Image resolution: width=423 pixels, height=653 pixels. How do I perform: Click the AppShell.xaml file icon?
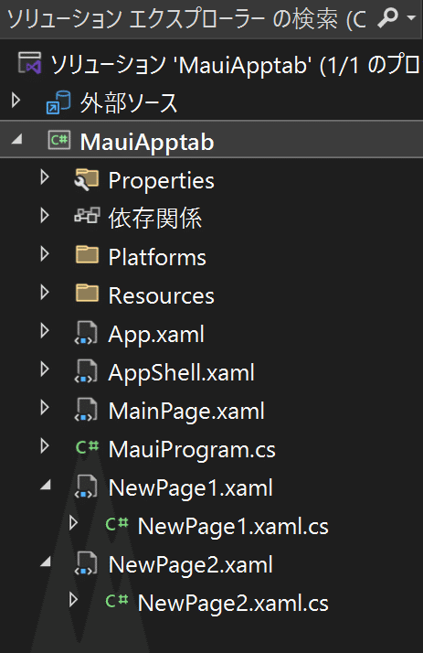coord(86,371)
